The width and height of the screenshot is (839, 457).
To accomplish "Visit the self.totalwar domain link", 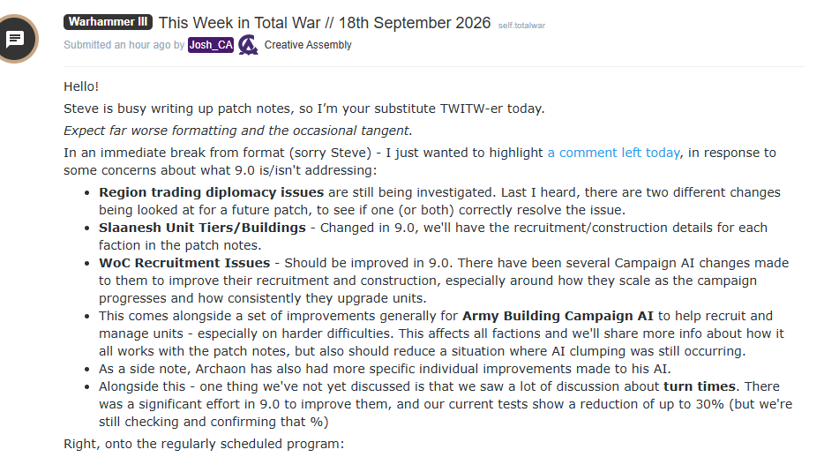I will coord(521,26).
